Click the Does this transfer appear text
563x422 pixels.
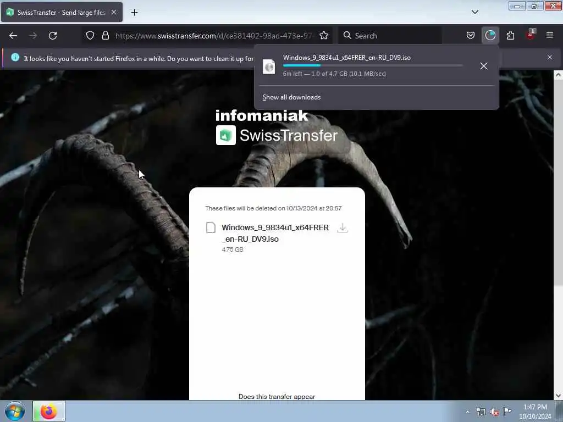[277, 397]
